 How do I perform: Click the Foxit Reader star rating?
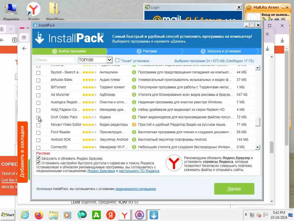[x=90, y=132]
